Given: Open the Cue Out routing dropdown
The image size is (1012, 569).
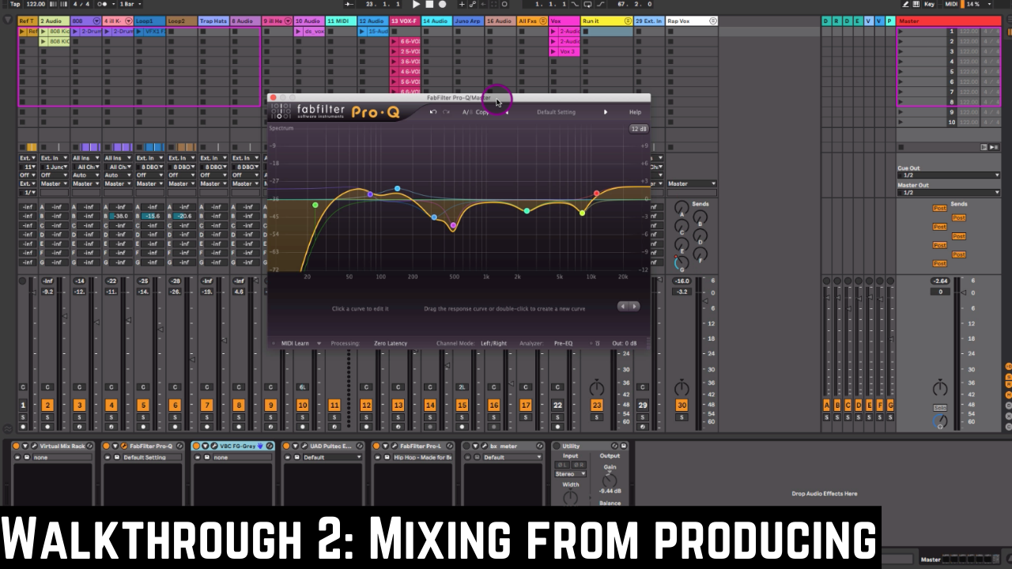Looking at the screenshot, I should click(x=949, y=175).
